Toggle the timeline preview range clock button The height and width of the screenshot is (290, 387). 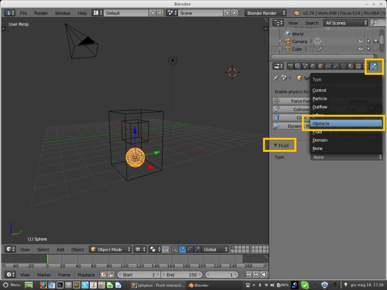pyautogui.click(x=104, y=275)
